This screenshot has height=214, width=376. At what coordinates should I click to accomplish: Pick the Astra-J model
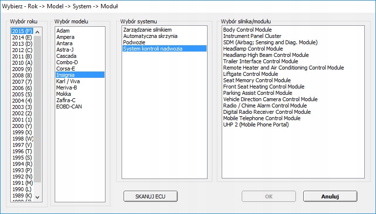(x=65, y=50)
